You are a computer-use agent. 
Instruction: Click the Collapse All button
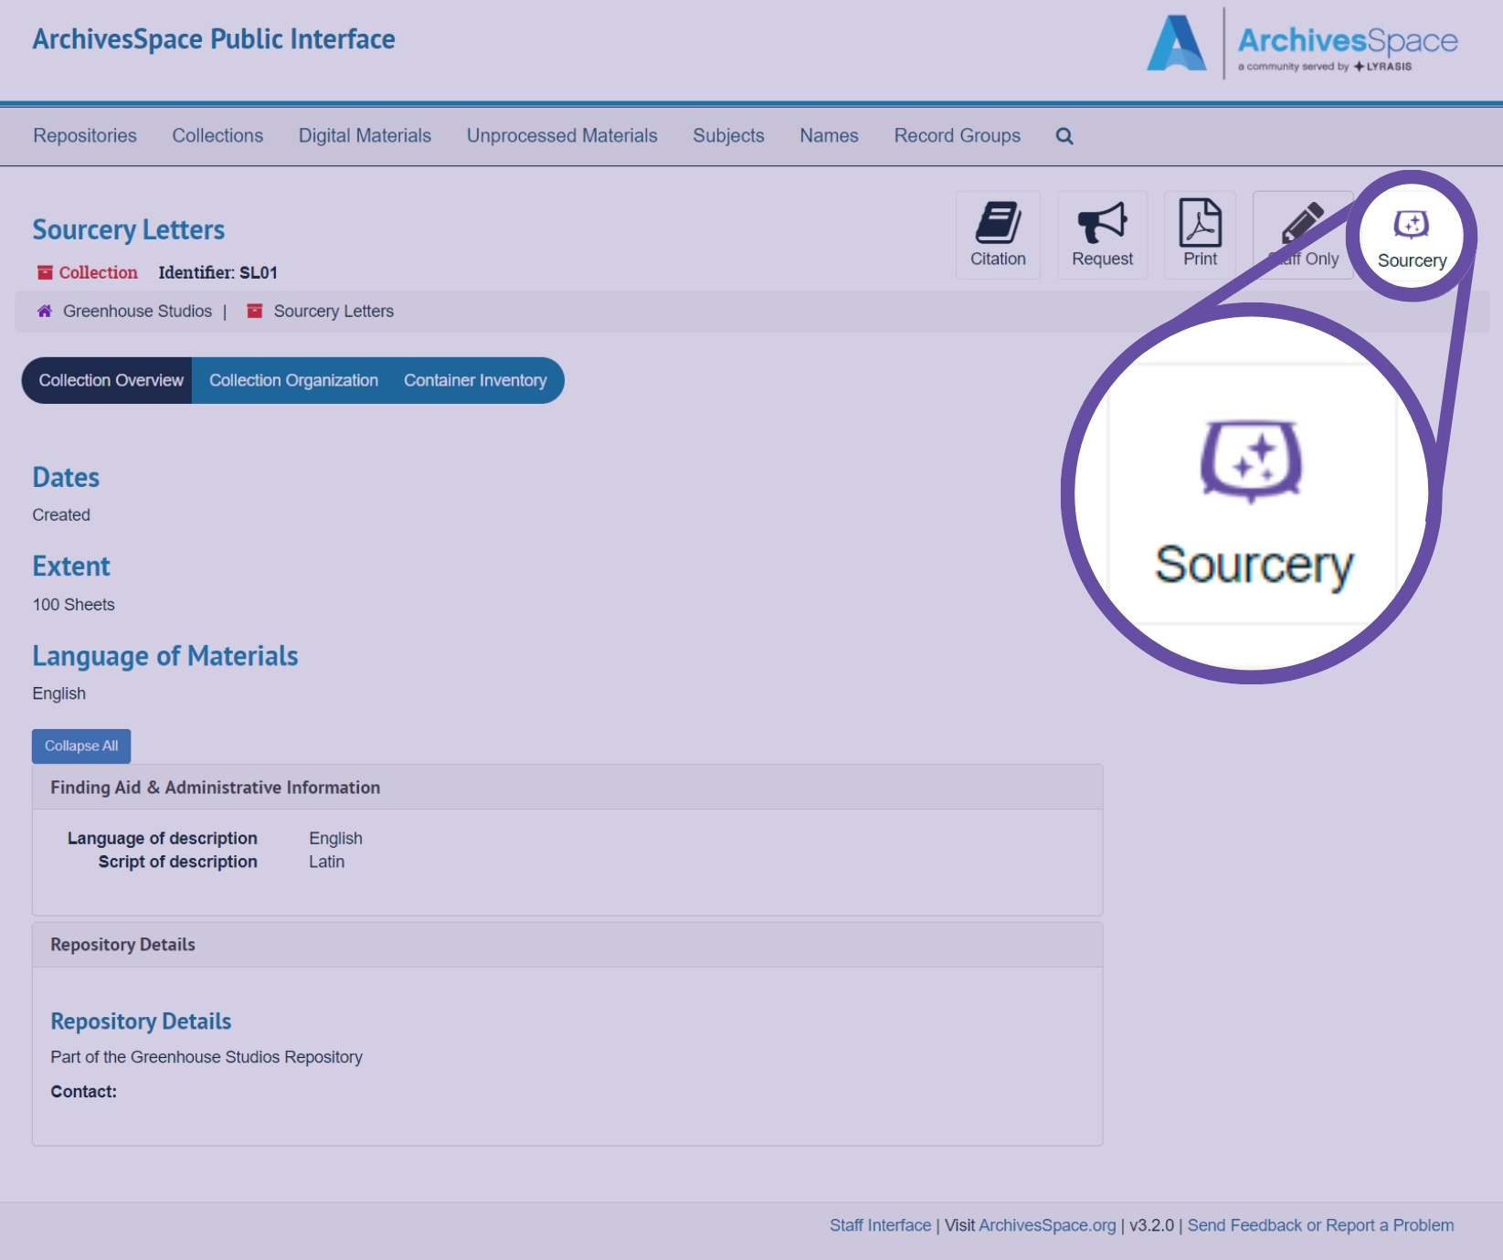tap(81, 746)
